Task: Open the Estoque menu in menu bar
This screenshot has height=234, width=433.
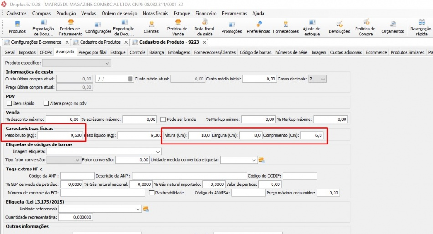Action: pyautogui.click(x=182, y=13)
